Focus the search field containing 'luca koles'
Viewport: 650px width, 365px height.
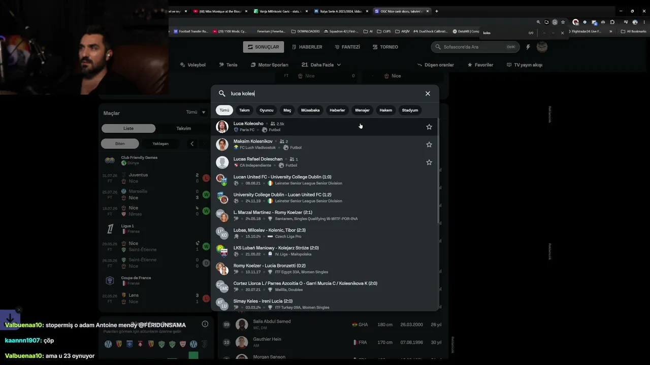click(325, 94)
